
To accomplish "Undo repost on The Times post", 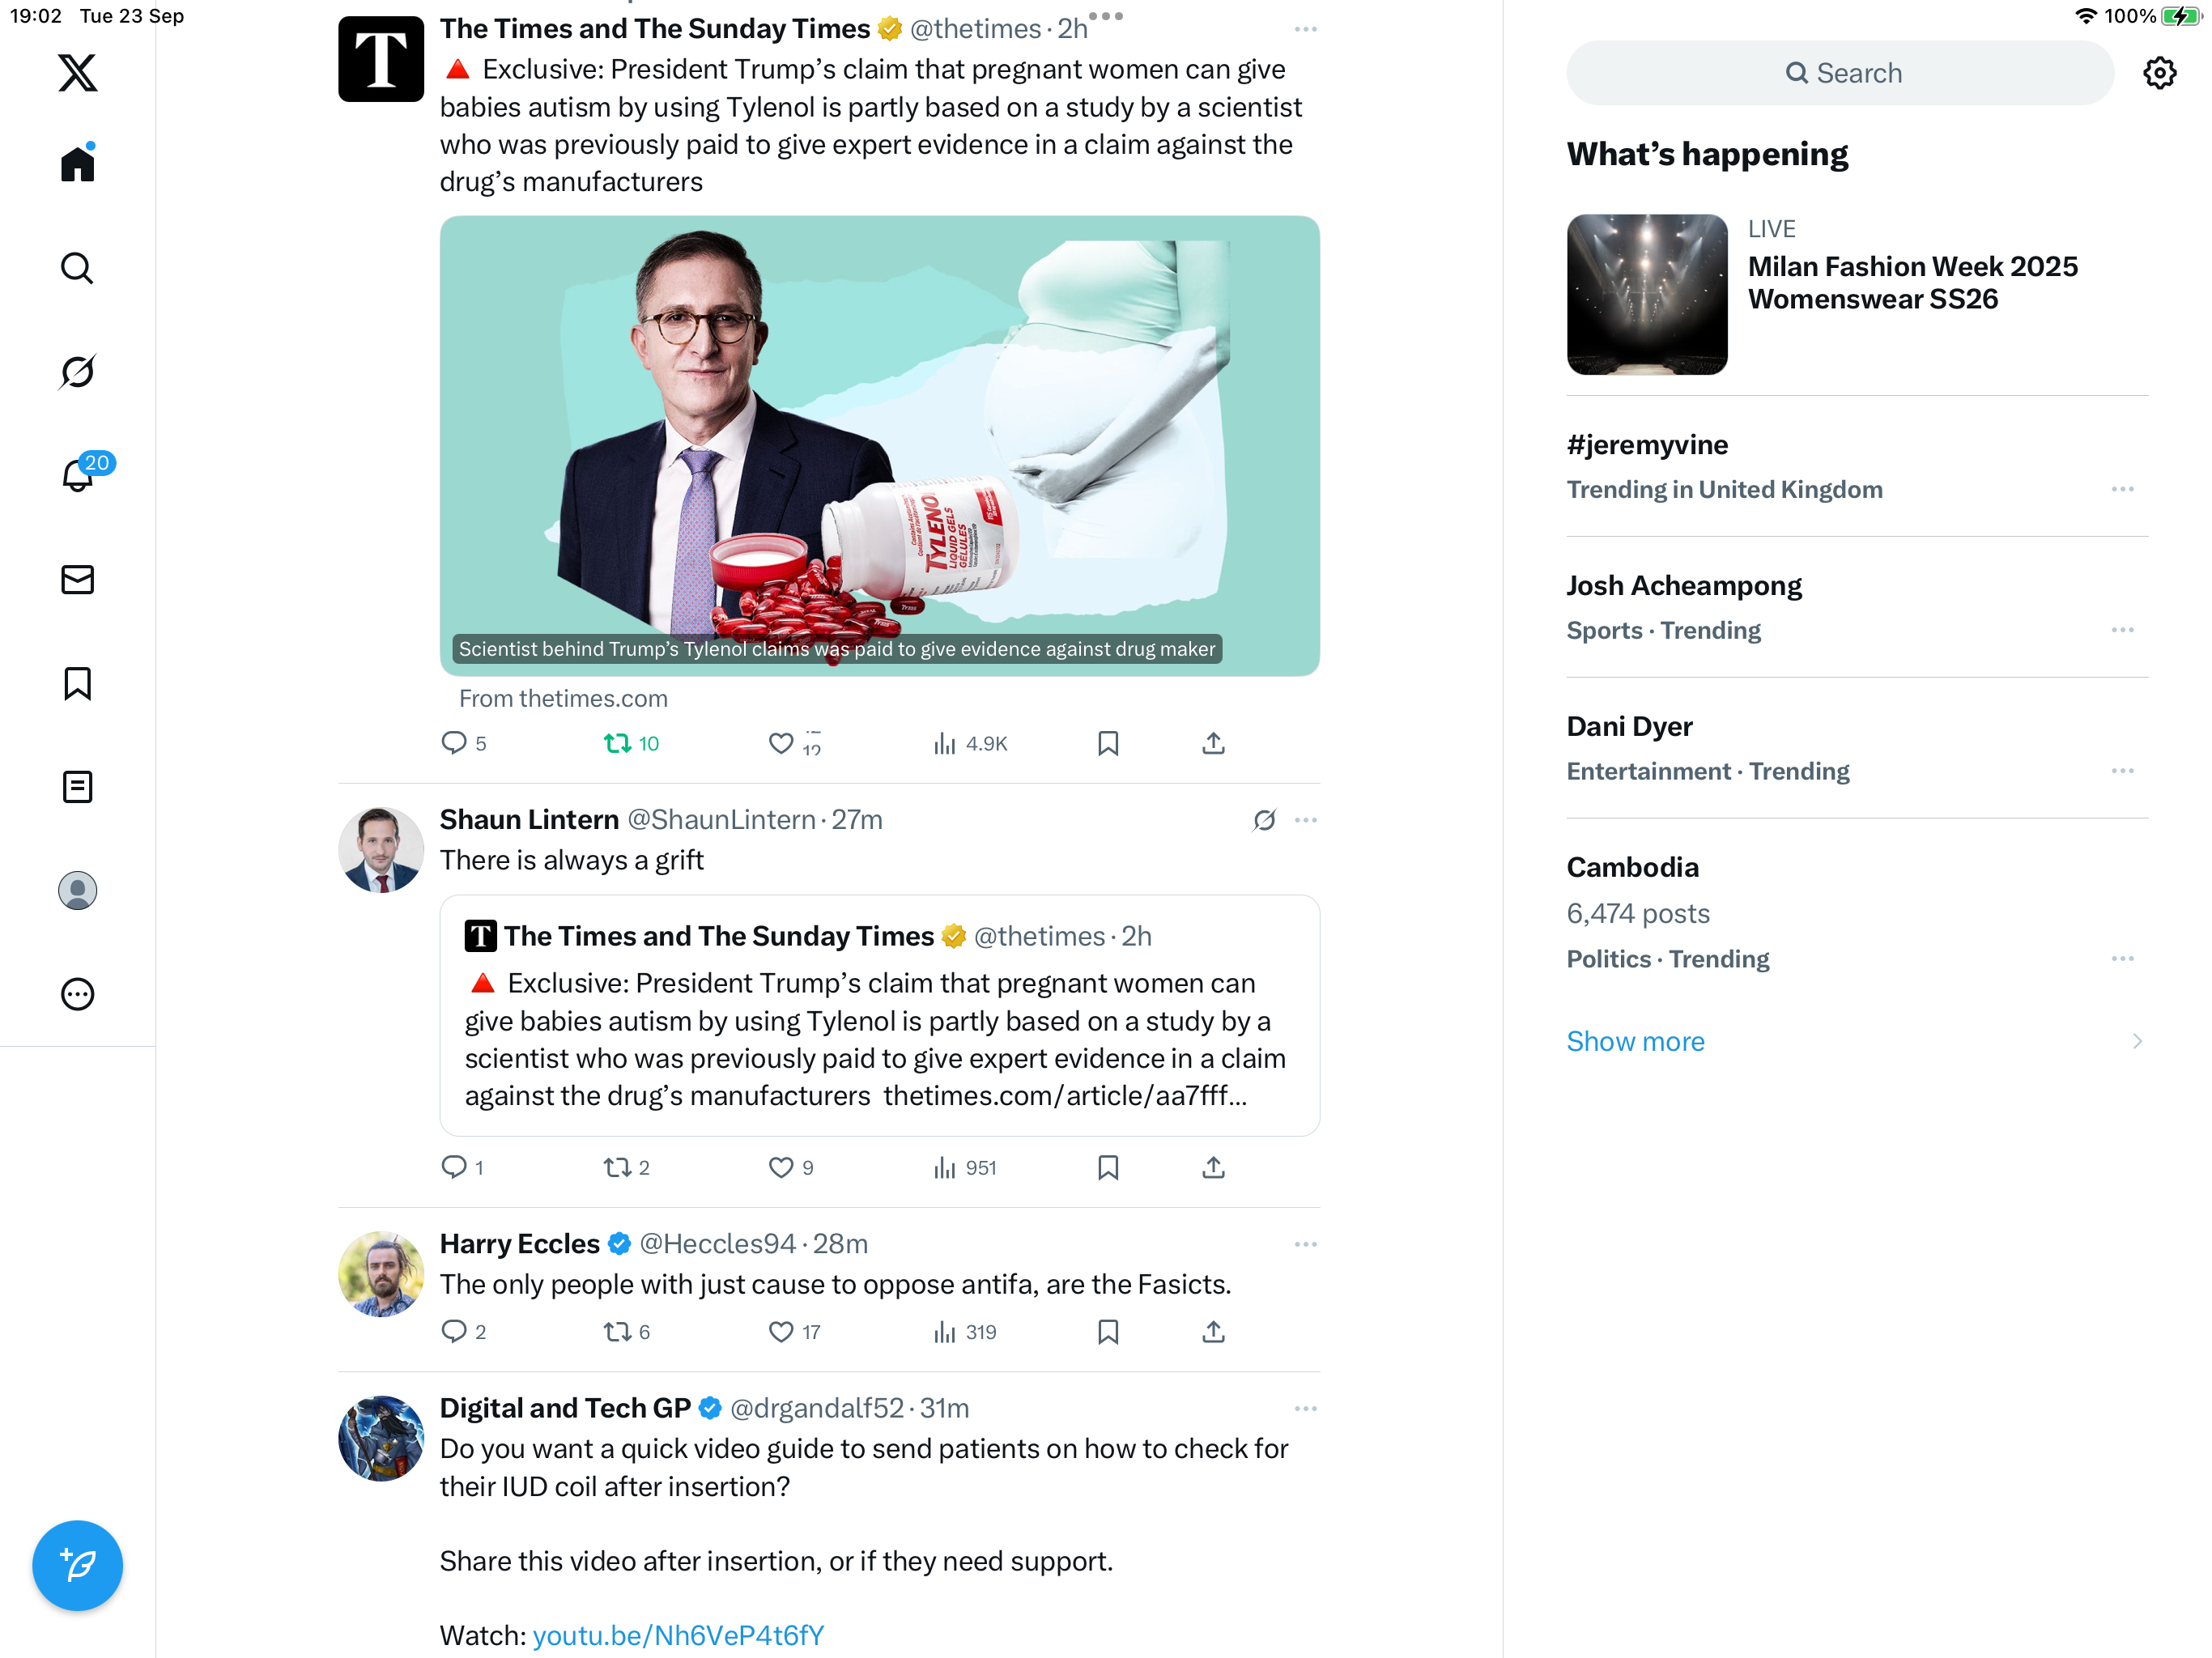I will [x=631, y=743].
